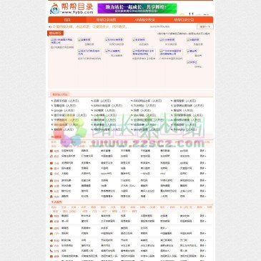Click the 帮帮目录 site logo
The image size is (261, 261).
pos(71,9)
